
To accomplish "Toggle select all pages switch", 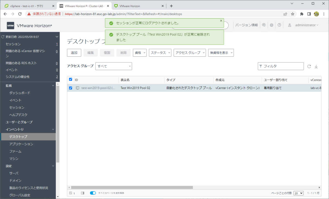I will (x=93, y=193).
